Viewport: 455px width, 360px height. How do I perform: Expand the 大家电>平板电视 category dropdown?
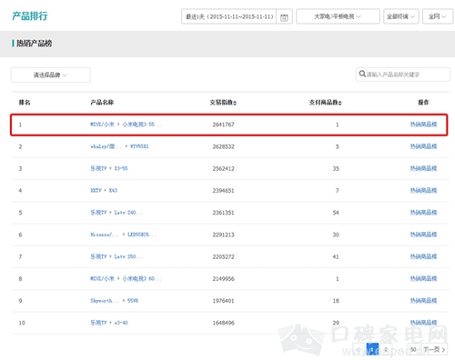[338, 16]
